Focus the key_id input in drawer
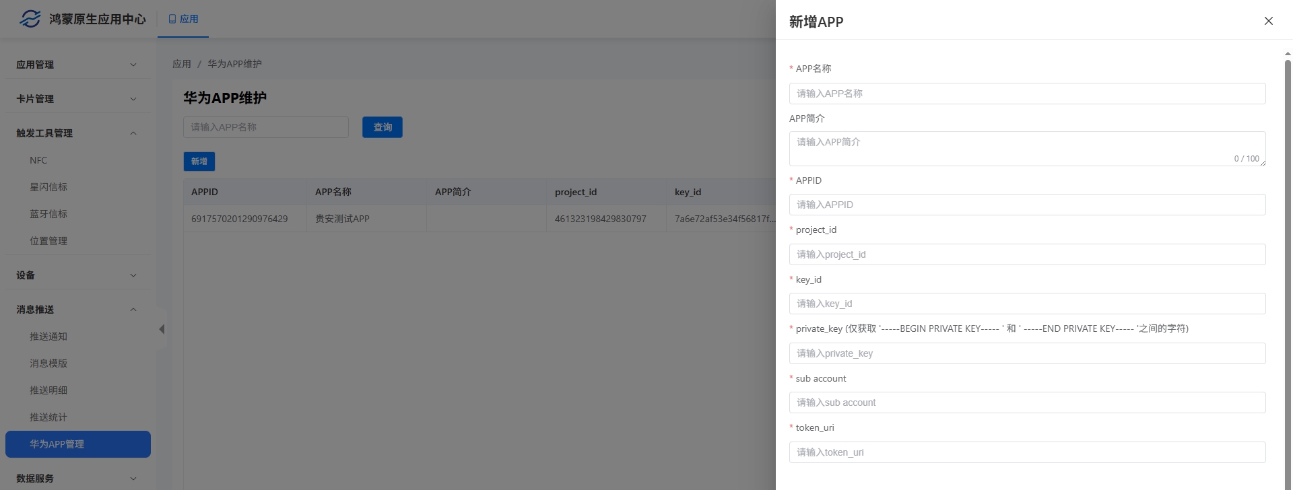This screenshot has height=490, width=1293. click(x=1027, y=304)
